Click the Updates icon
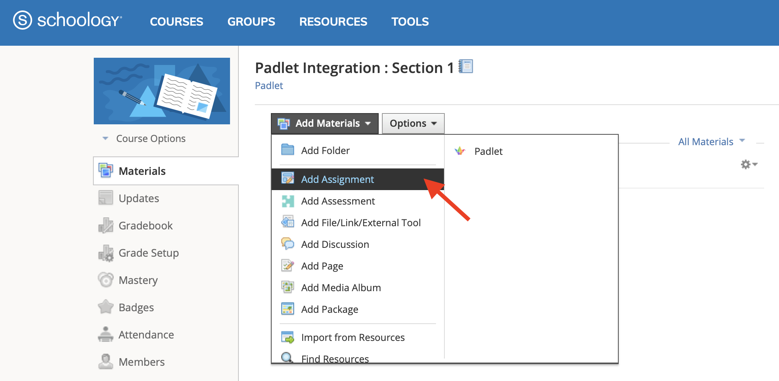Viewport: 779px width, 381px height. pyautogui.click(x=106, y=198)
